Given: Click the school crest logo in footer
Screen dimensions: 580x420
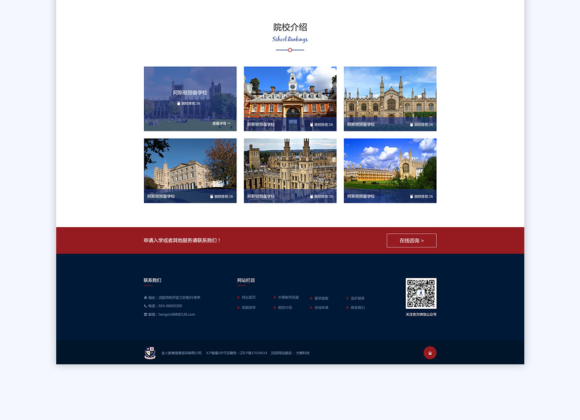Looking at the screenshot, I should tap(150, 353).
